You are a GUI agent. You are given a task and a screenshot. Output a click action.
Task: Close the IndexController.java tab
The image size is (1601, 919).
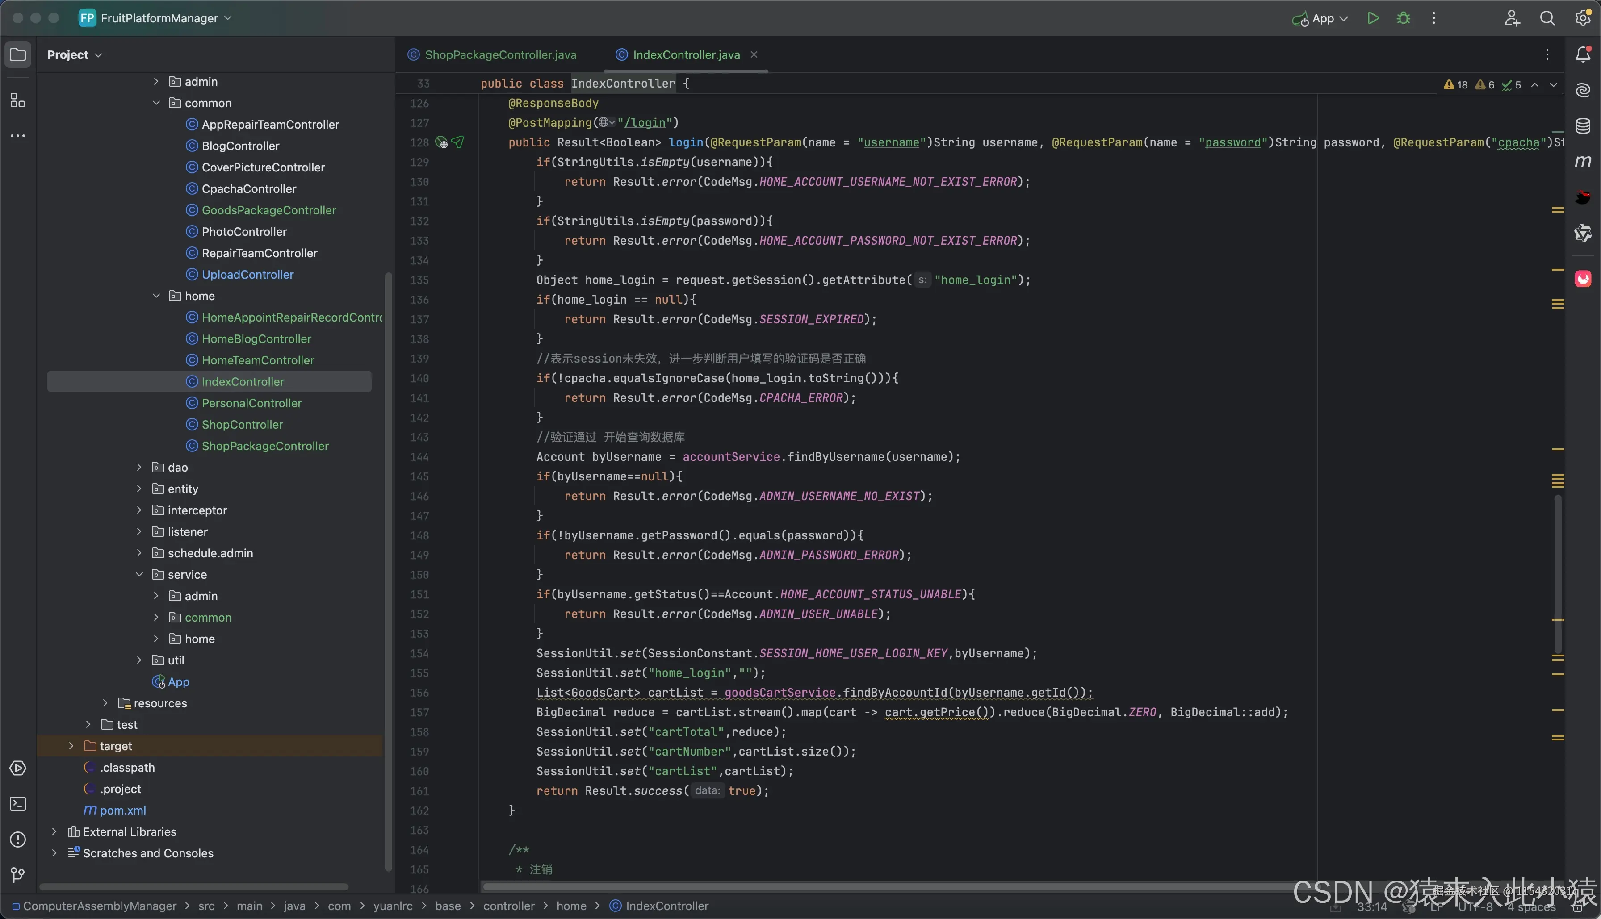point(754,55)
